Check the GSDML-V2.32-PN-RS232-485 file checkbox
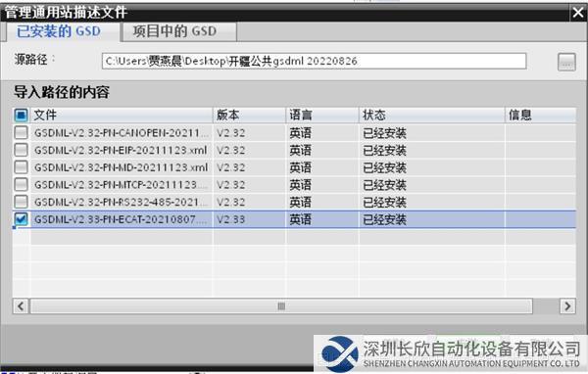The height and width of the screenshot is (374, 588). (21, 202)
